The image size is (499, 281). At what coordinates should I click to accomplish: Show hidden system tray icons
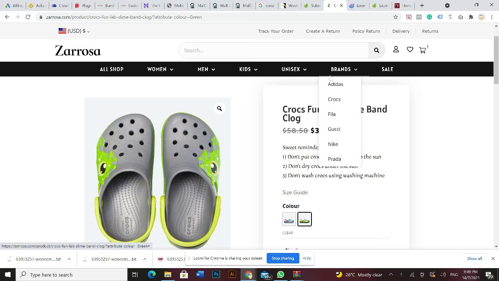coord(391,275)
